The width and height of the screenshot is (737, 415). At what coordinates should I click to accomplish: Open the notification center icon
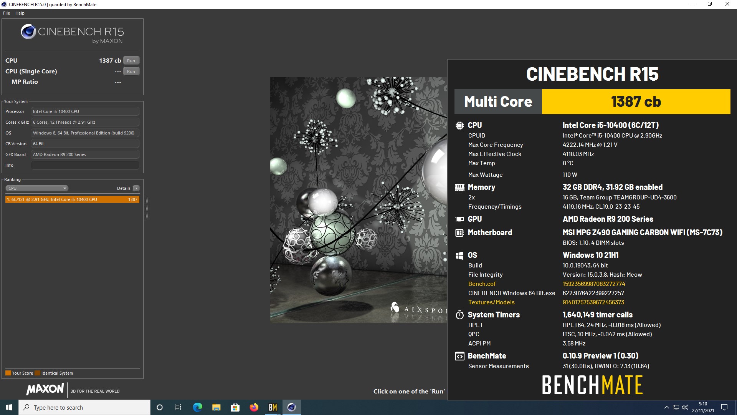pyautogui.click(x=724, y=407)
